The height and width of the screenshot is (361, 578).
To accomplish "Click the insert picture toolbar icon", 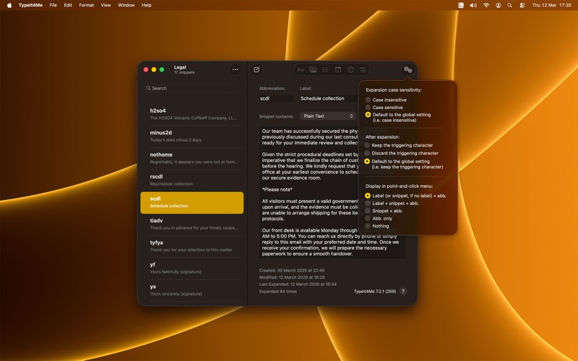I will point(313,69).
